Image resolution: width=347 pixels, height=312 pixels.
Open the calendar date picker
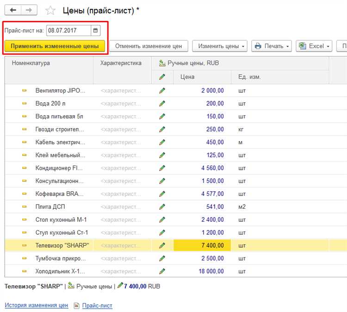[96, 31]
